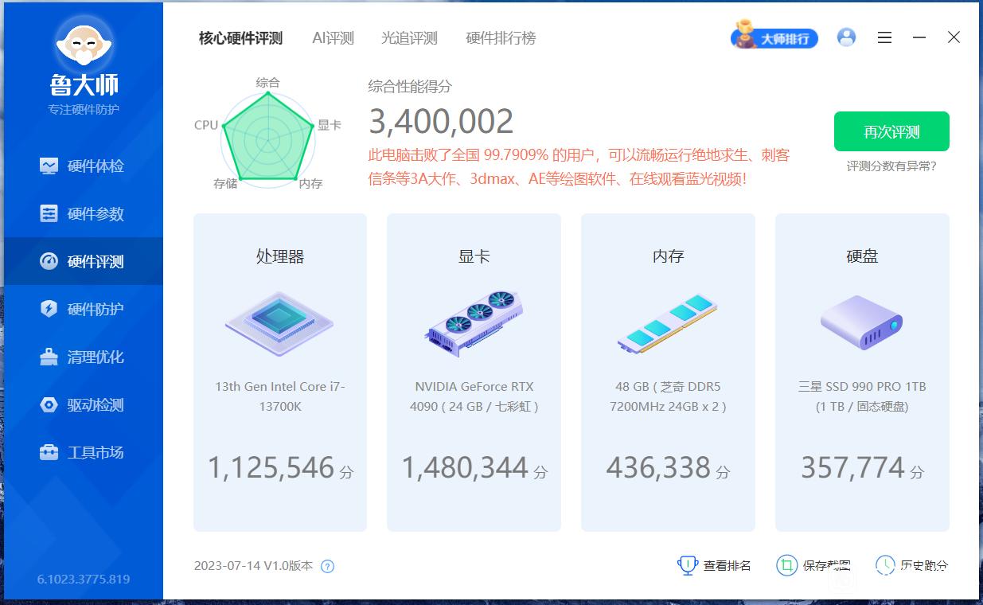The height and width of the screenshot is (605, 983).
Task: Click the memory score 436,338
Action: click(x=657, y=467)
